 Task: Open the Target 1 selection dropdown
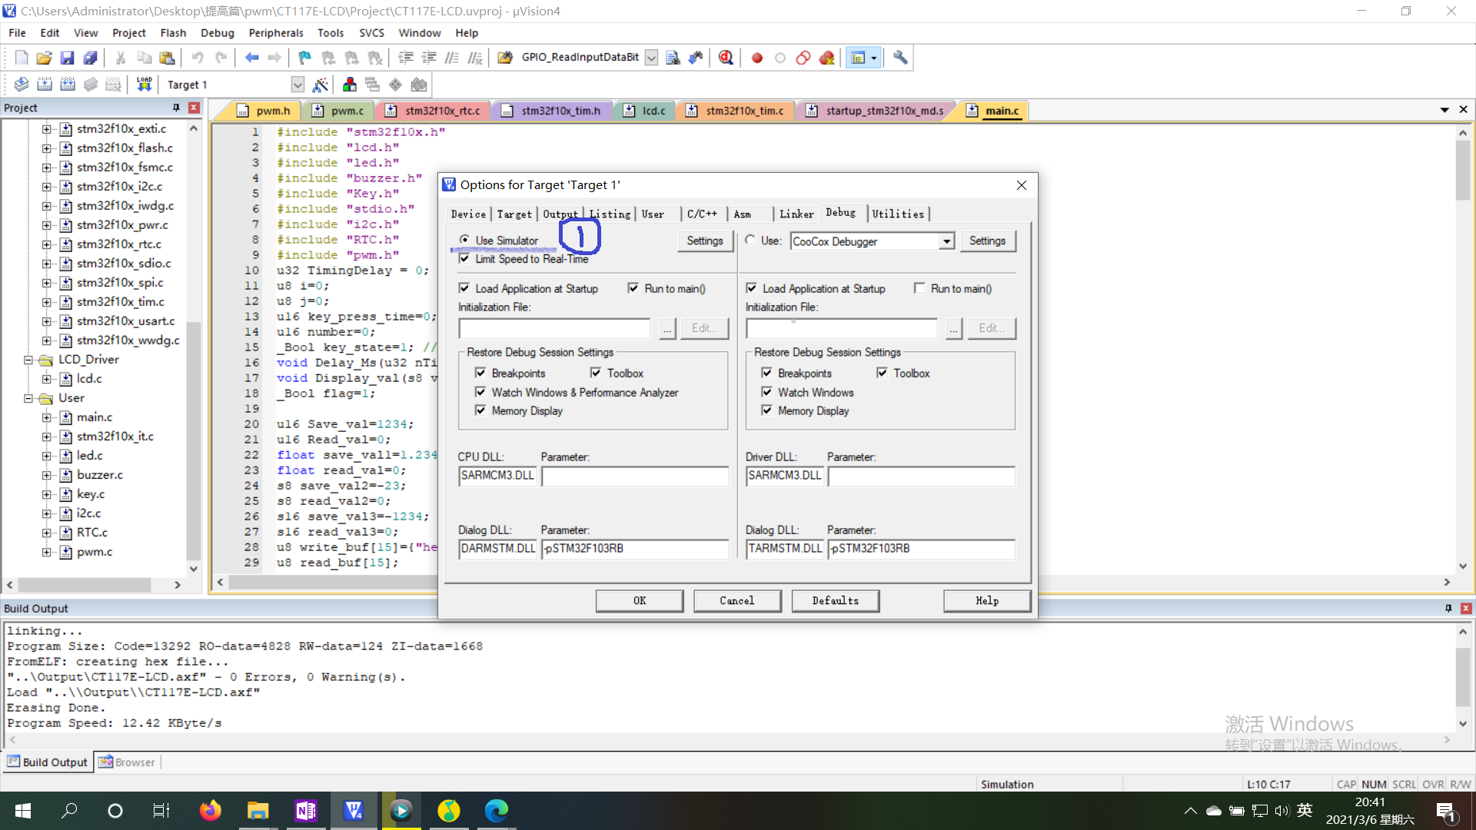pos(298,85)
